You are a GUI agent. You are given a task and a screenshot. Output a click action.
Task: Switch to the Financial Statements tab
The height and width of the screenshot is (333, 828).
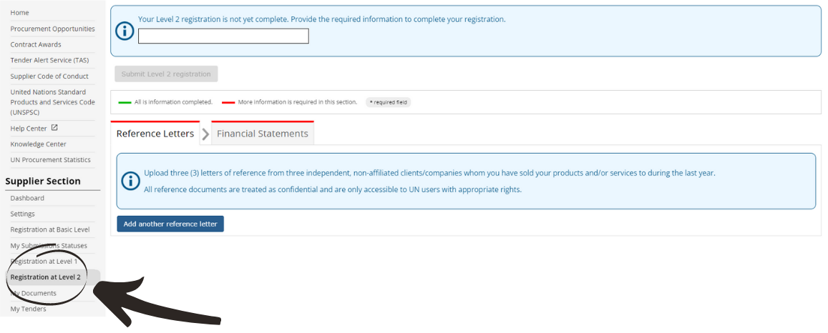(263, 134)
